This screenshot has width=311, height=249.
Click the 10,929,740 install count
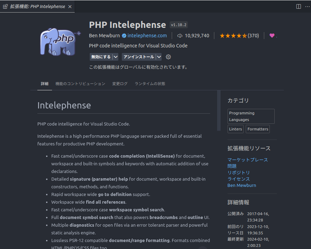pyautogui.click(x=197, y=36)
